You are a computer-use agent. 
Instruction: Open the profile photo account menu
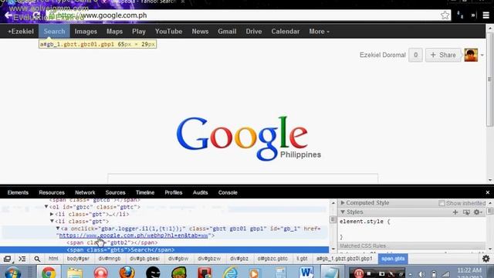[471, 55]
